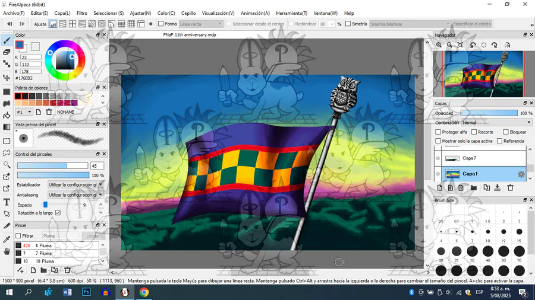Click the black swatch in Paleta de colores
535x300 pixels.
18,96
